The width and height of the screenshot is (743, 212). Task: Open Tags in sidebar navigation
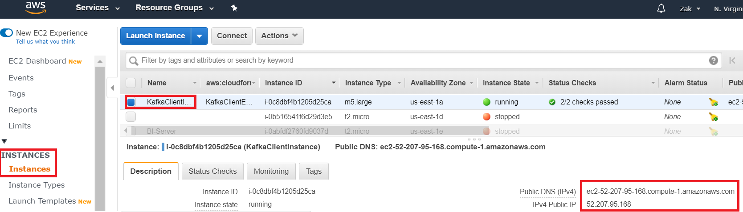point(17,94)
